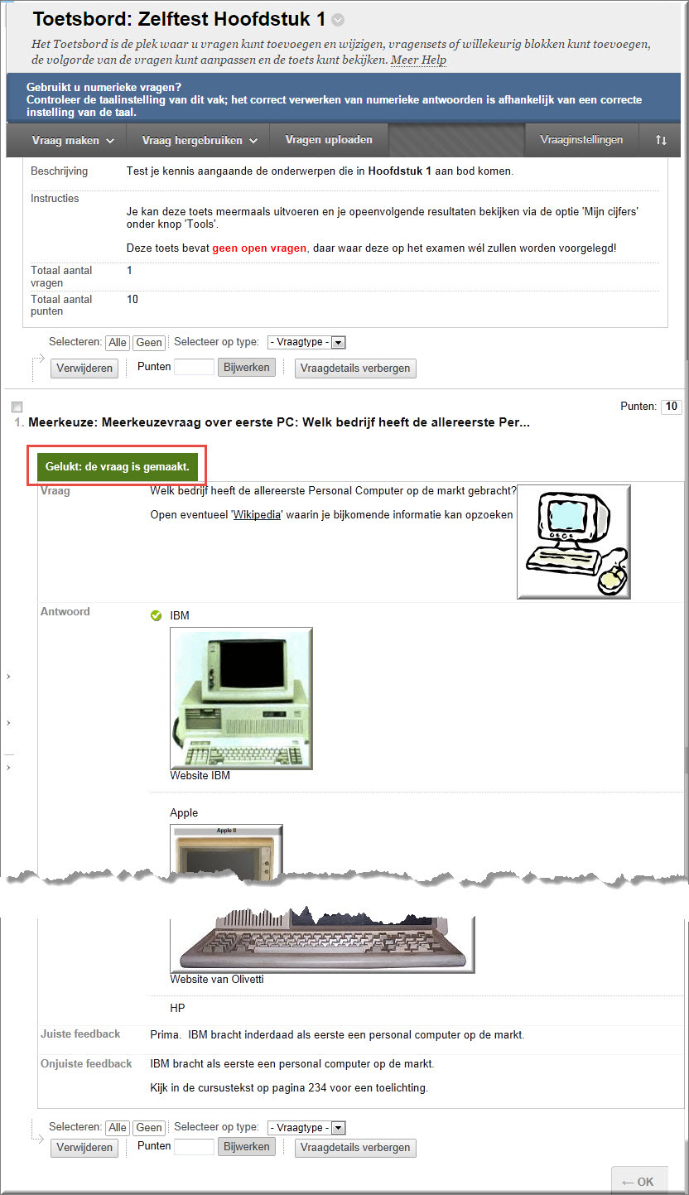Viewport: 689px width, 1195px height.
Task: Click upper Bijwerken button
Action: (247, 367)
